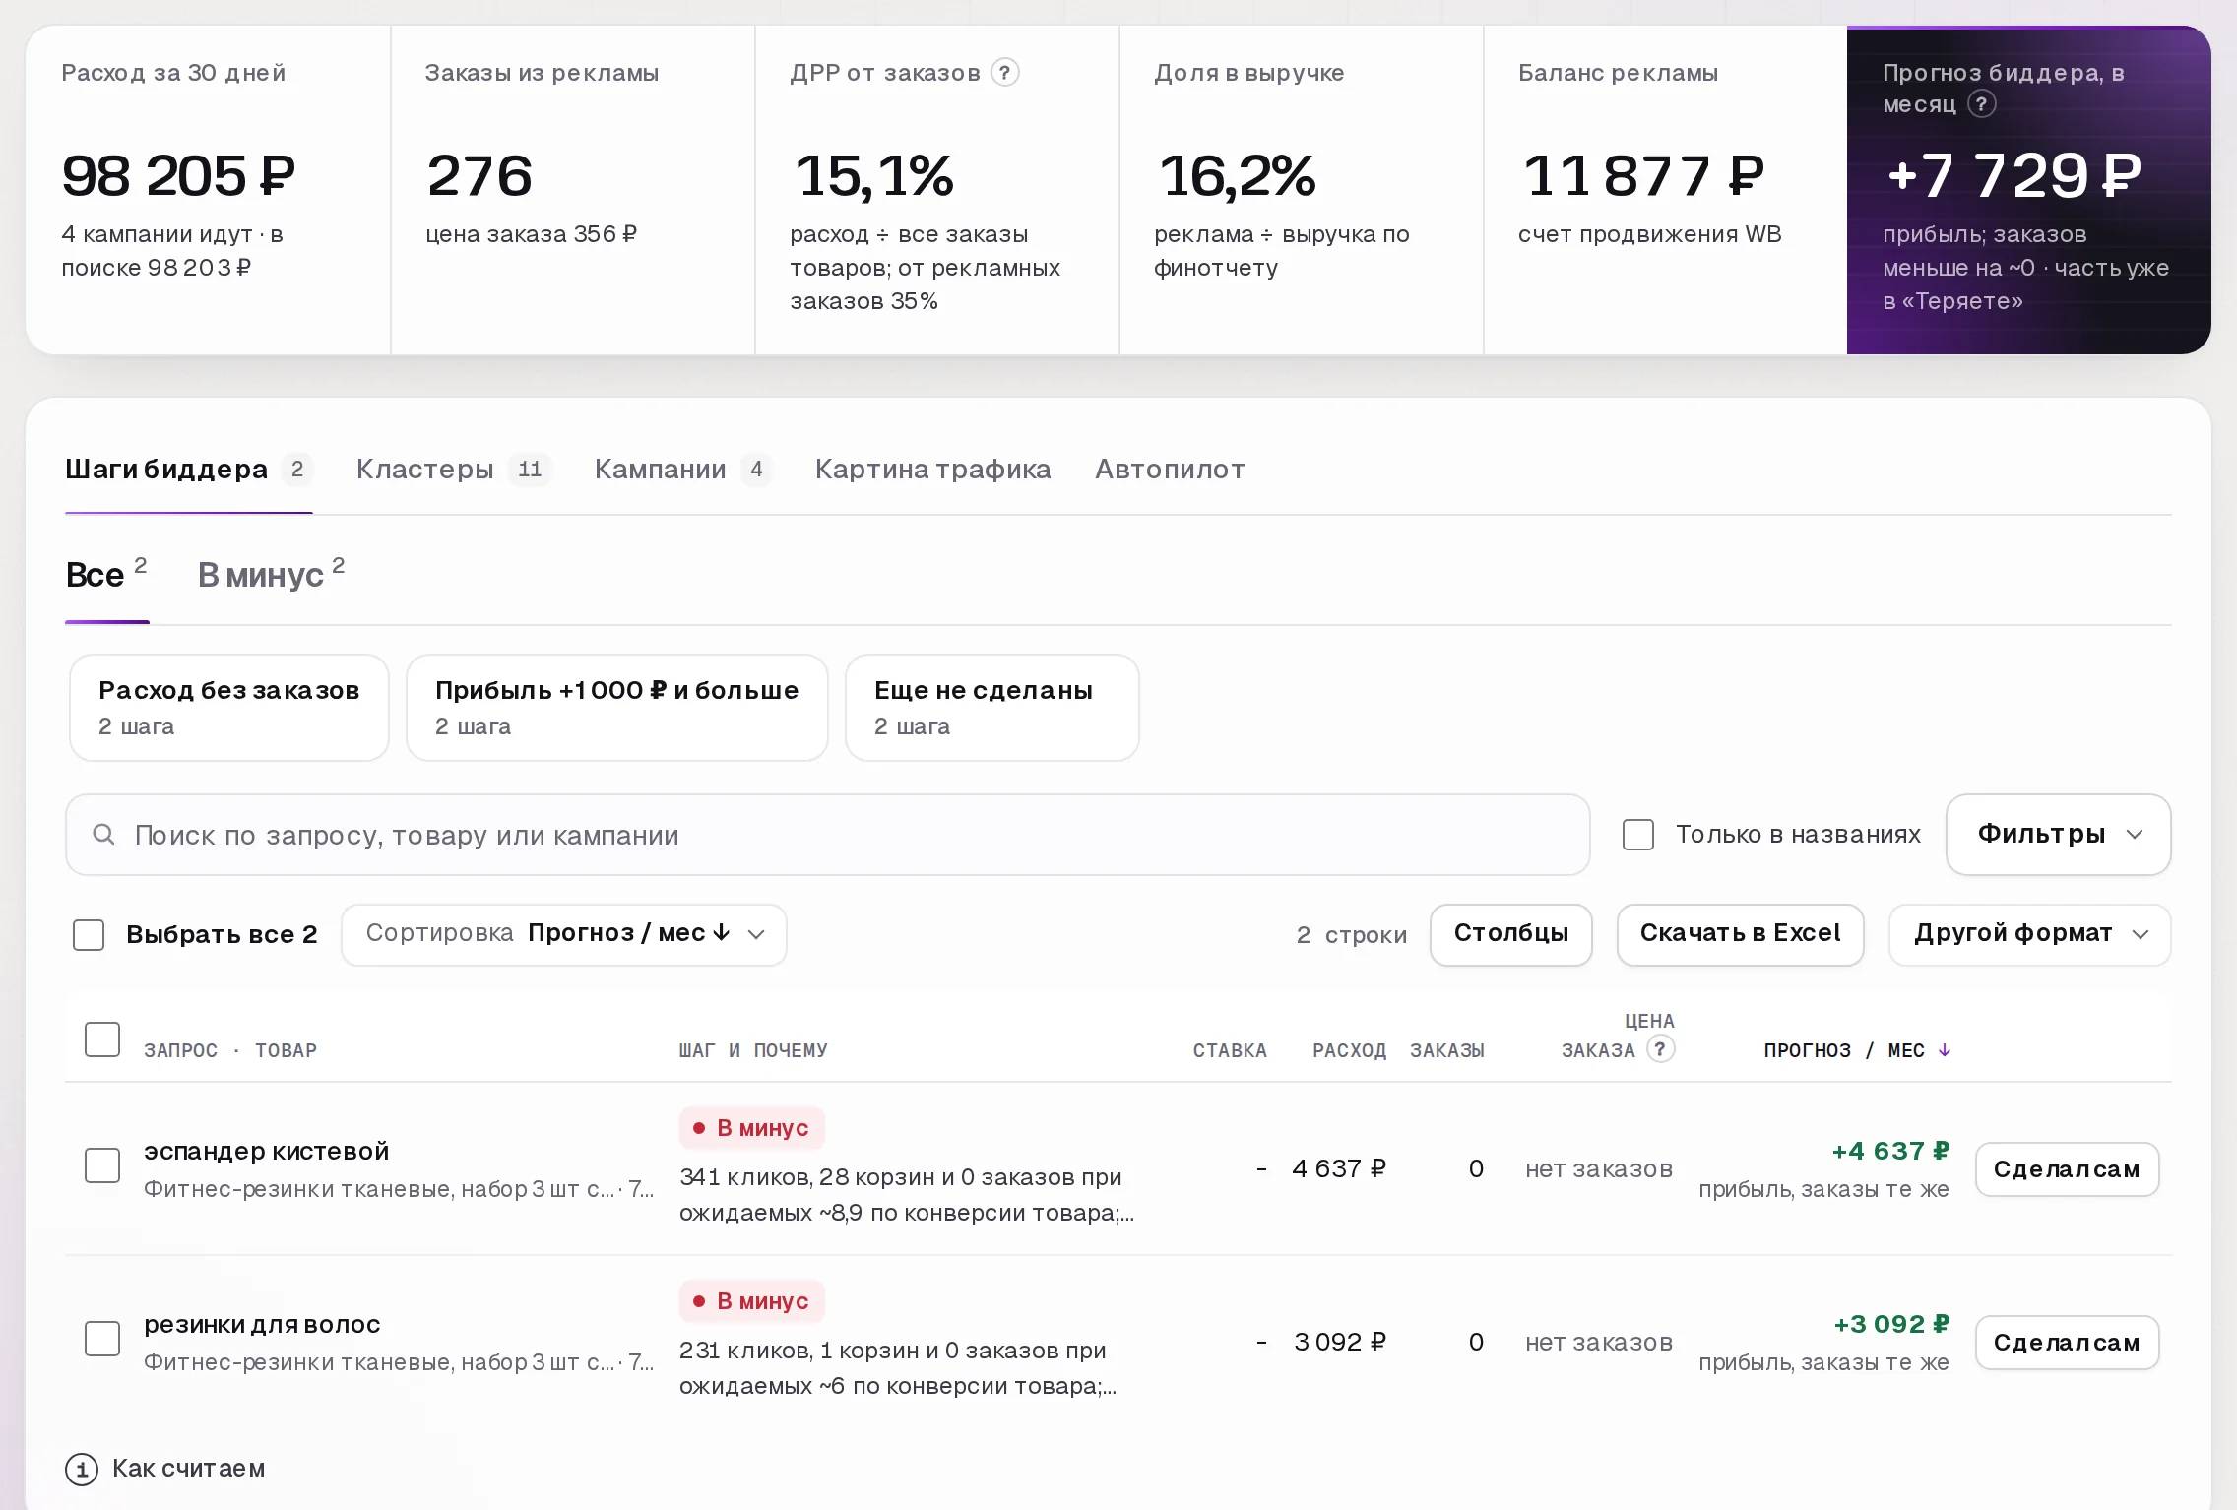
Task: Click the info icon beside Как считаем
Action: point(82,1469)
